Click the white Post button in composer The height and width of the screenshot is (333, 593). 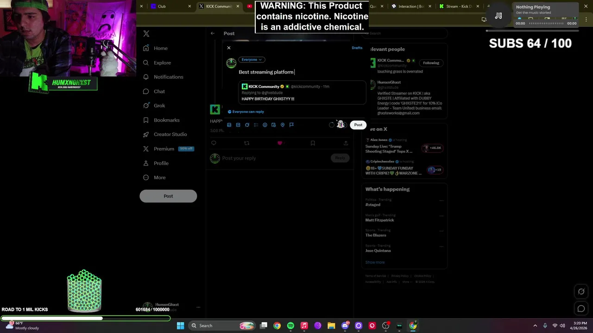(x=358, y=125)
